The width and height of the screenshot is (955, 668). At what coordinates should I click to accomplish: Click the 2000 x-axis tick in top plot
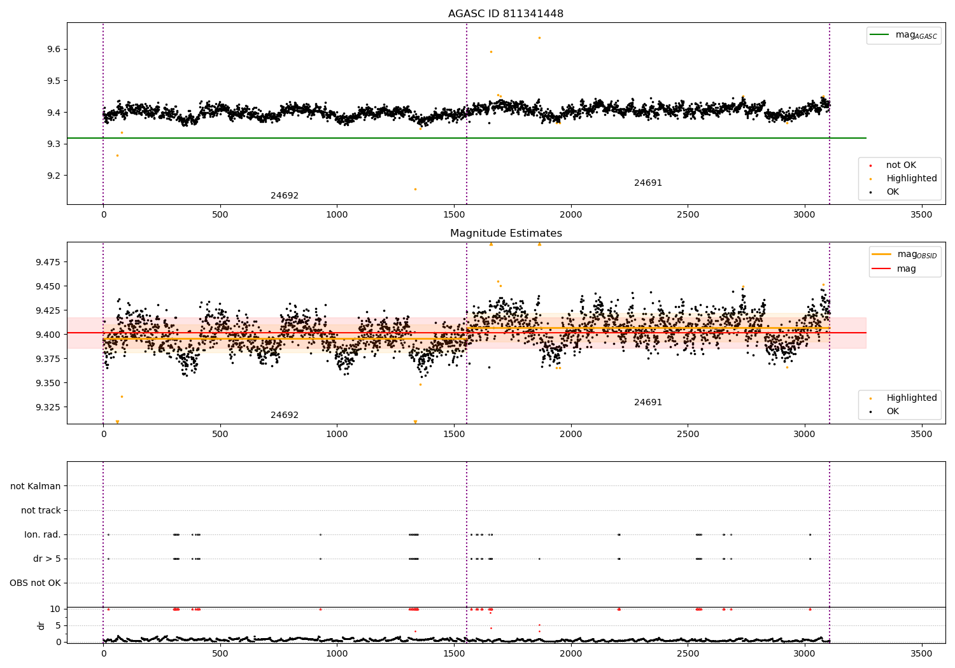(x=571, y=215)
